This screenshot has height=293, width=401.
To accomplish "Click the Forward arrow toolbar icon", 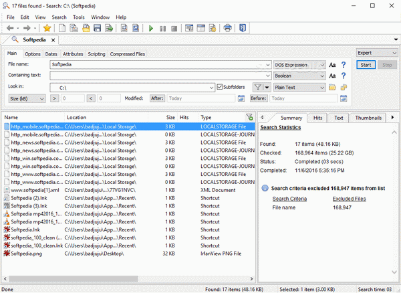I will [27, 28].
